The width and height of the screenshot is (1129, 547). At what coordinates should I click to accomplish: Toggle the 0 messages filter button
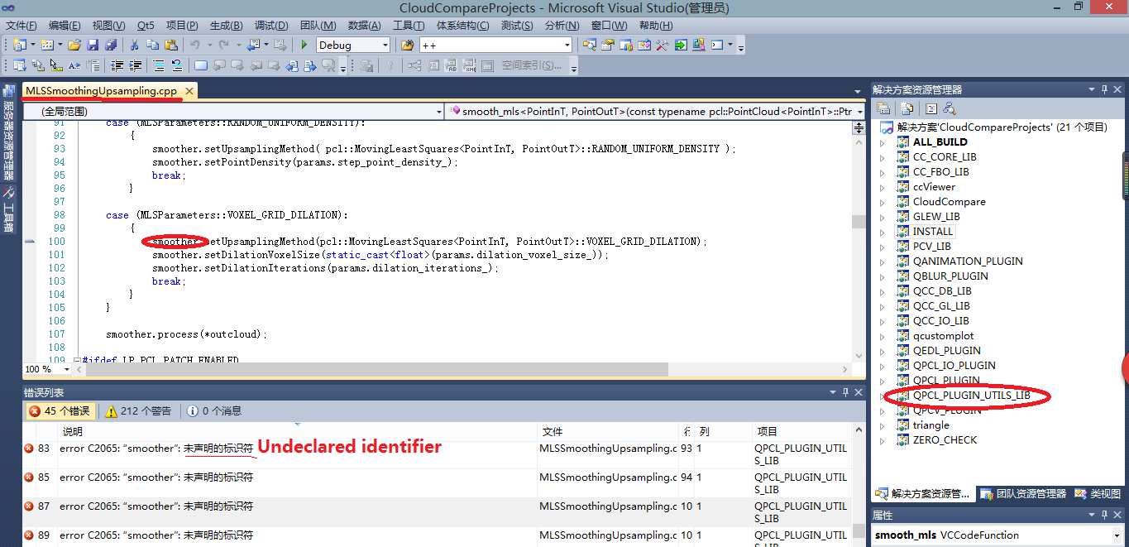coord(214,410)
